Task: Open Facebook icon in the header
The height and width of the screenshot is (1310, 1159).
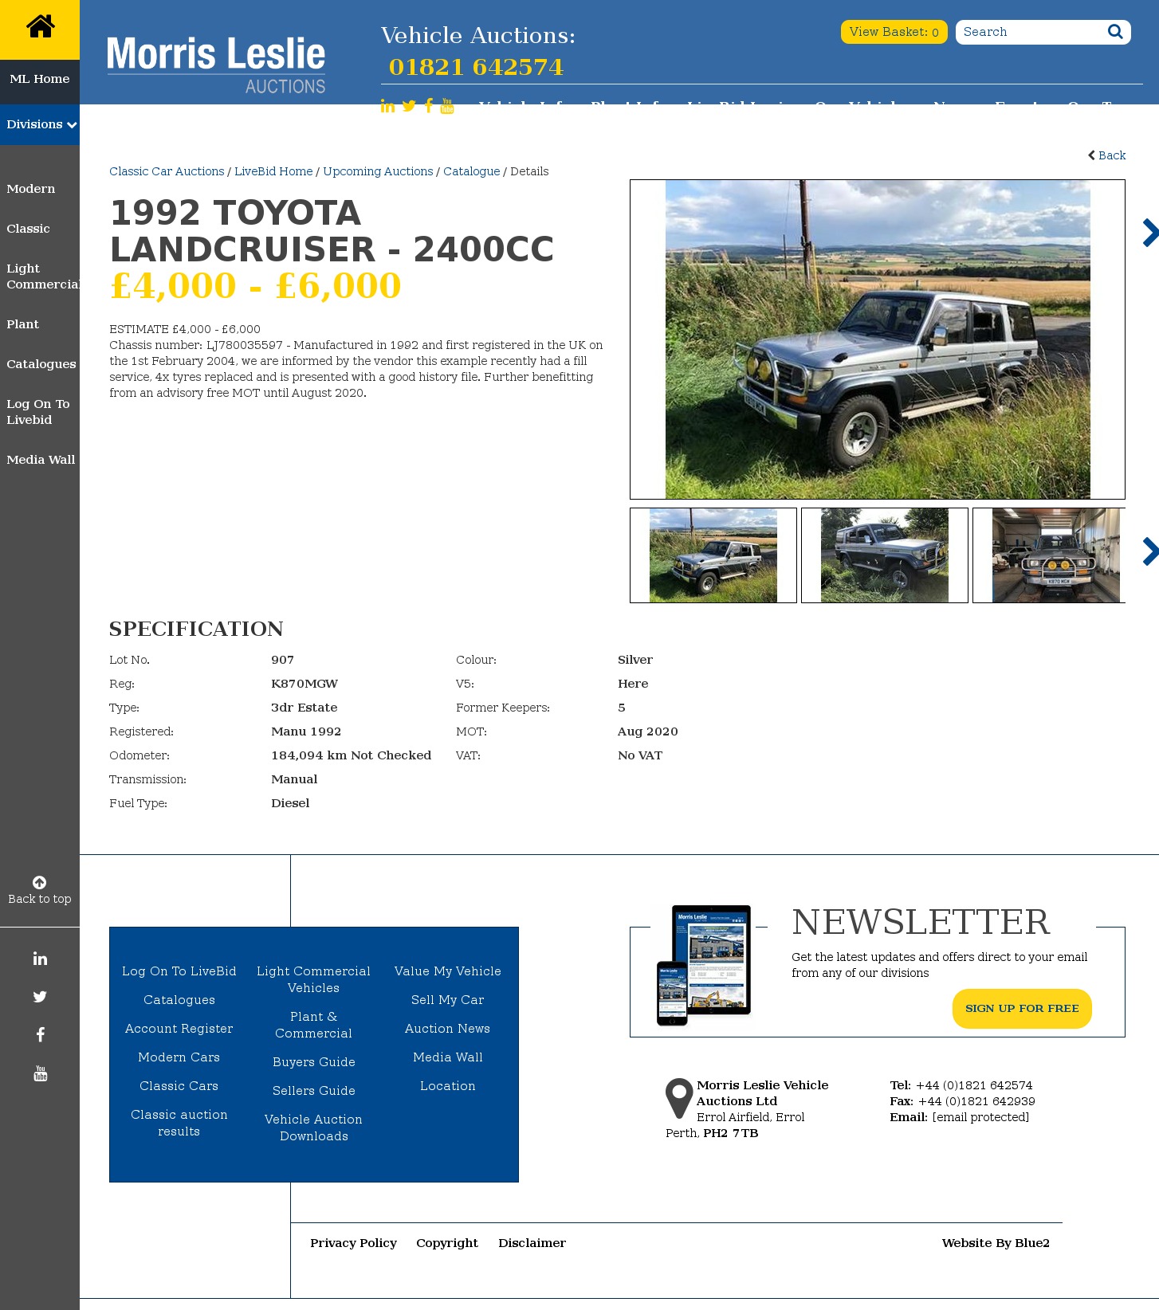Action: pos(429,106)
